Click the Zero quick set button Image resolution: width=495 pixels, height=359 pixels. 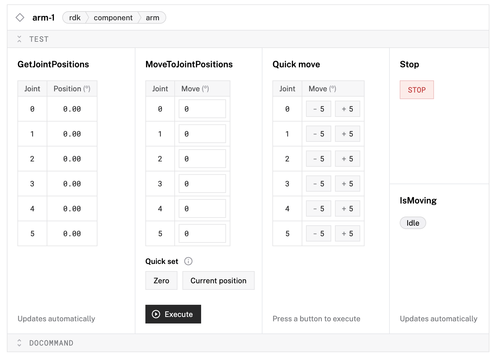pos(161,280)
